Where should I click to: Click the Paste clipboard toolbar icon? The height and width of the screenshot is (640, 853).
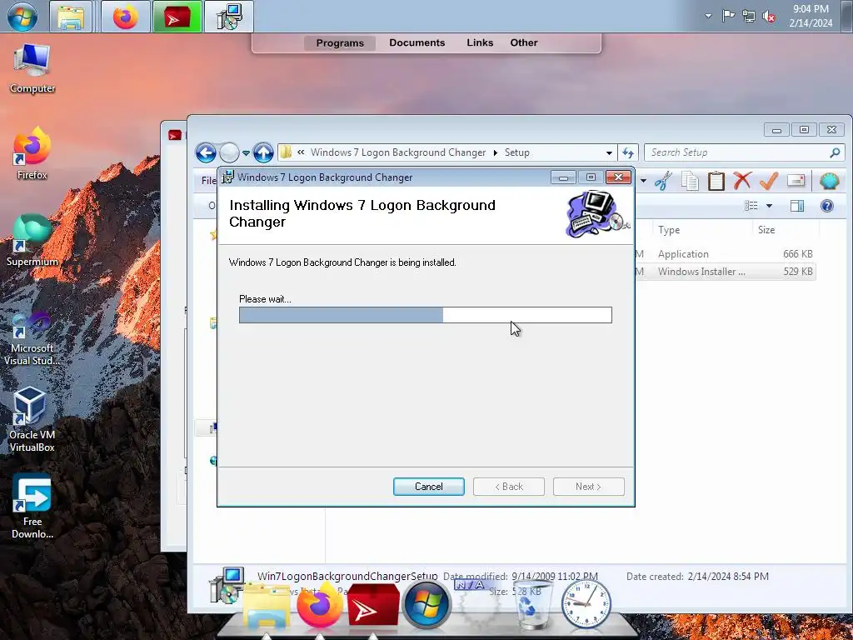tap(716, 181)
